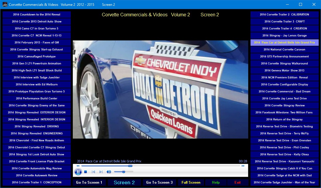Play 2014 Corvette Configurable Display

(284, 85)
